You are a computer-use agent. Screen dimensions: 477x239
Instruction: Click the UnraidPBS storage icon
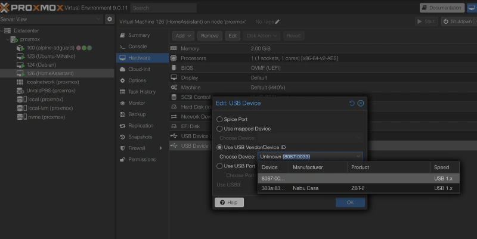(20, 91)
